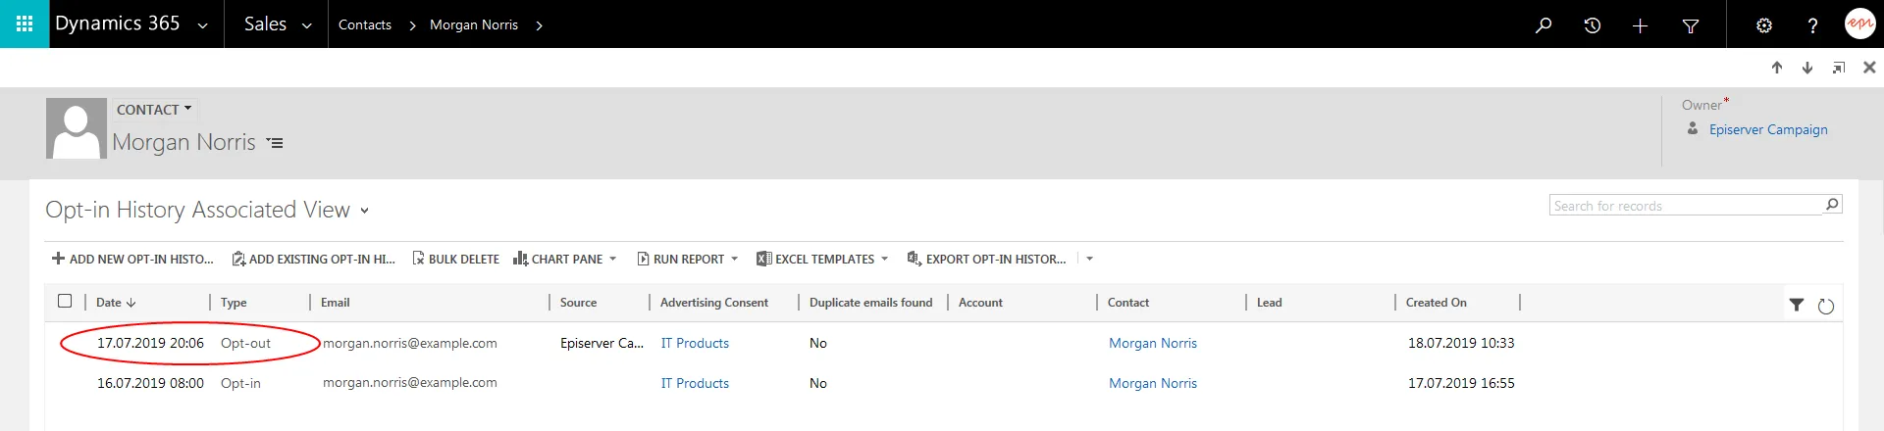
Task: Open the record navigation menu icon beside Morgan Norris
Action: coord(275,143)
